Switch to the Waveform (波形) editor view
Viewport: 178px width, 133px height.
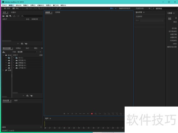point(7,8)
